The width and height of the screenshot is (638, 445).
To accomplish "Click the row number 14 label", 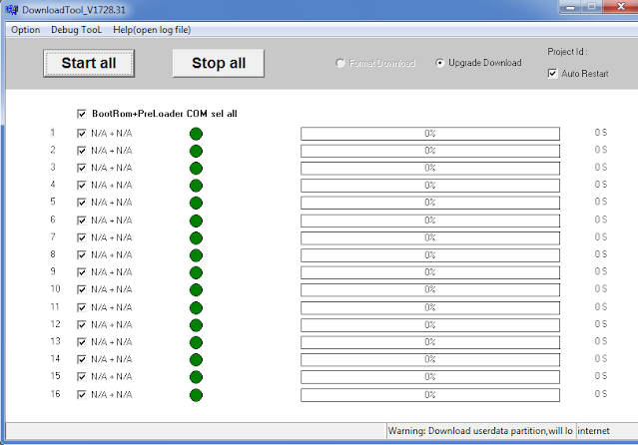I will point(55,359).
